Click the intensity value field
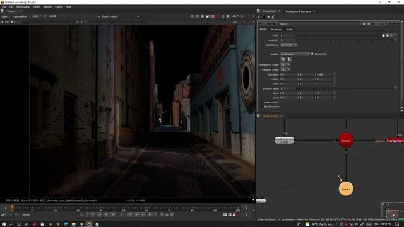This screenshot has width=404, height=227. (x=288, y=40)
